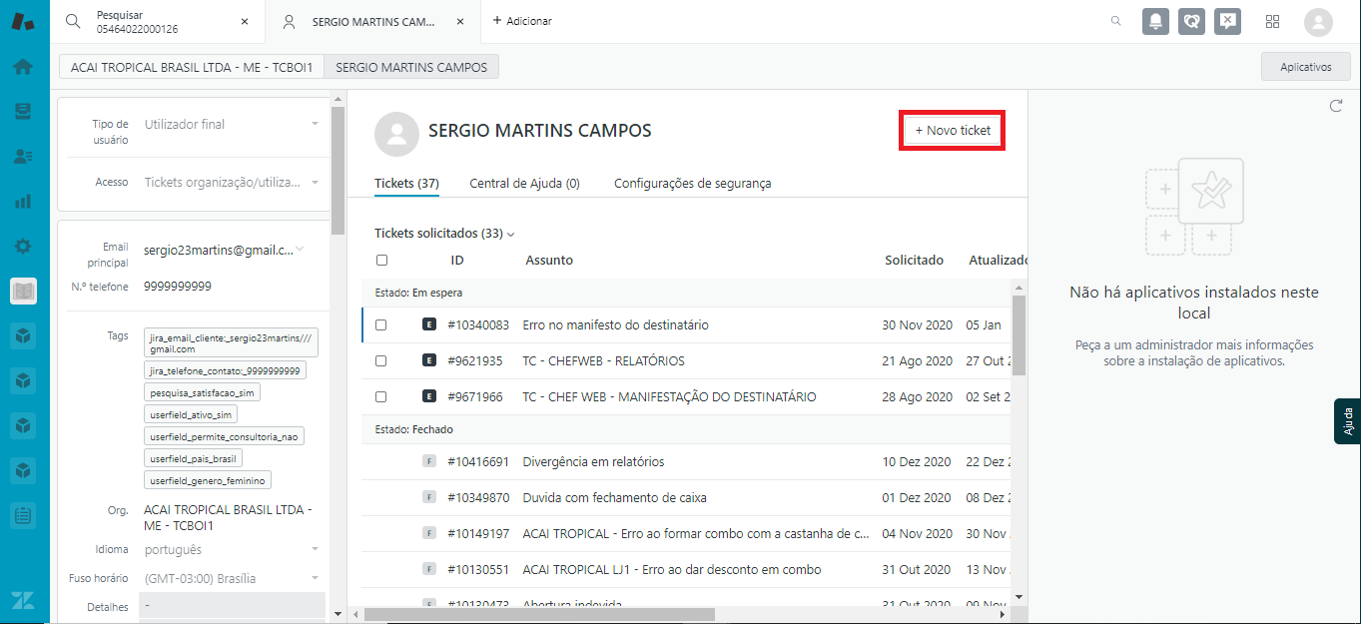Open the chat bubble with X icon
The width and height of the screenshot is (1361, 625).
point(1227,21)
